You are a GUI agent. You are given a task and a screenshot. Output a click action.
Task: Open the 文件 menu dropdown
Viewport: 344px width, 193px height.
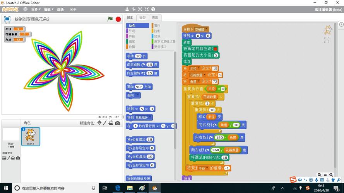click(x=36, y=9)
